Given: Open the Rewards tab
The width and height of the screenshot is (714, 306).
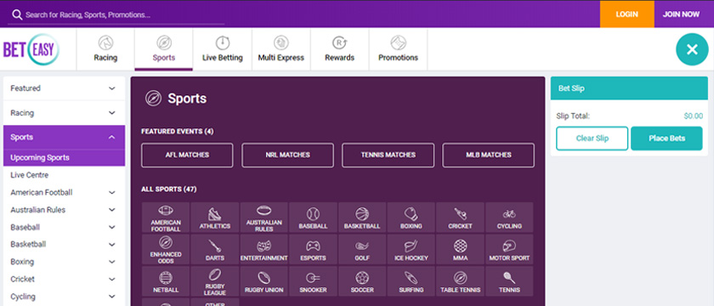Looking at the screenshot, I should click(x=340, y=49).
